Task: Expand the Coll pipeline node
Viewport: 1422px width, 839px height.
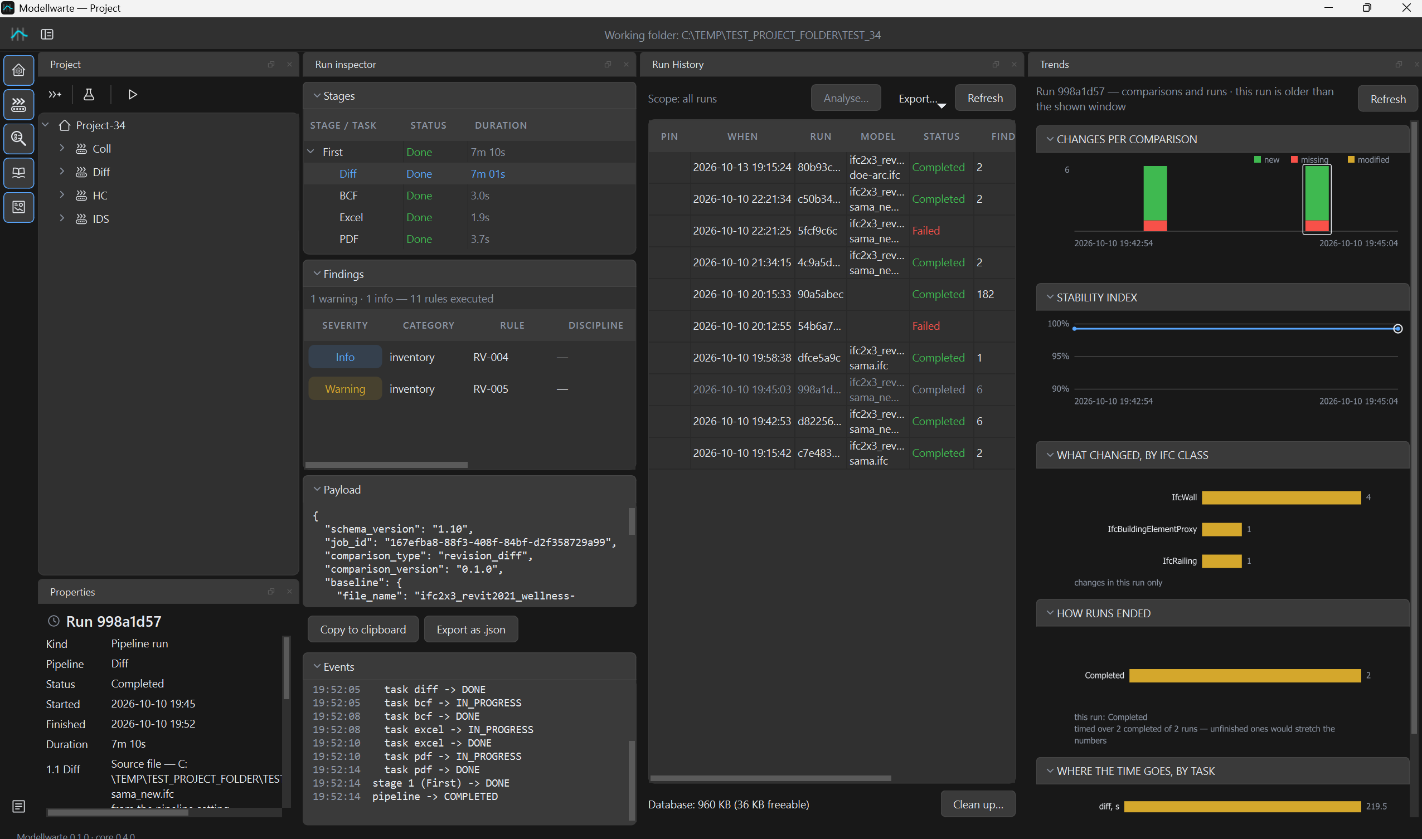Action: (62, 148)
